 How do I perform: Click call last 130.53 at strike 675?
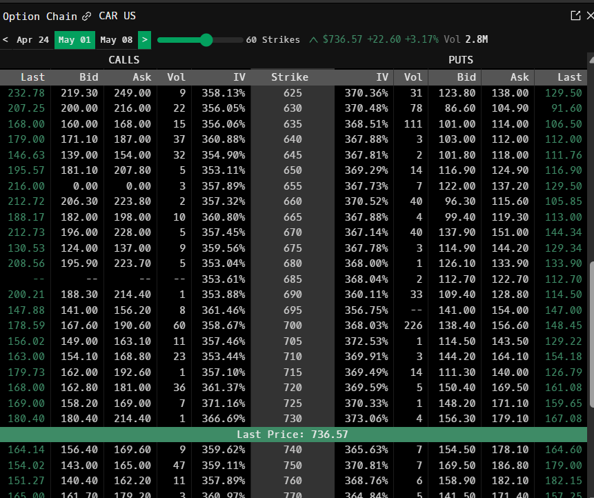(26, 248)
